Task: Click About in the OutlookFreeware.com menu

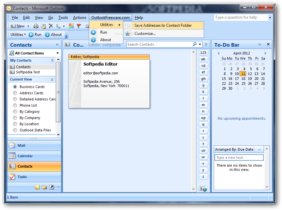Action: [x=106, y=40]
